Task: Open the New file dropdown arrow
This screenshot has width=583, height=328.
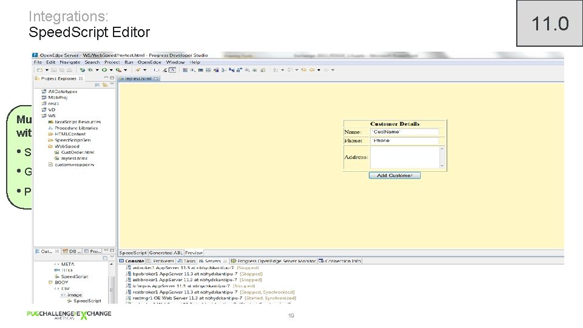Action: (x=47, y=70)
